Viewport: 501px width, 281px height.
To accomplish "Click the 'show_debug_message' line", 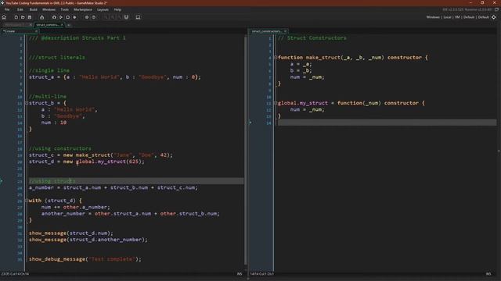I will coord(85,259).
